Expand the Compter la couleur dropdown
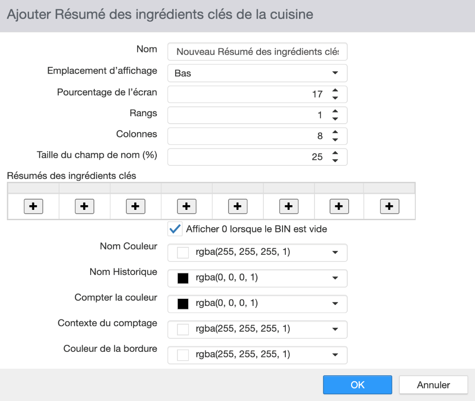Image resolution: width=475 pixels, height=401 pixels. pos(257,304)
